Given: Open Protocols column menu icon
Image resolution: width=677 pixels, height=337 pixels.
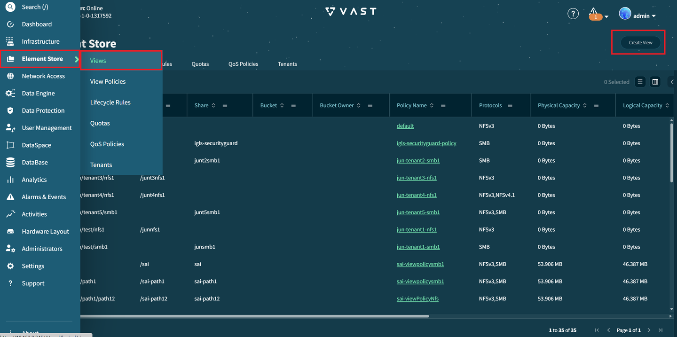Looking at the screenshot, I should tap(510, 105).
